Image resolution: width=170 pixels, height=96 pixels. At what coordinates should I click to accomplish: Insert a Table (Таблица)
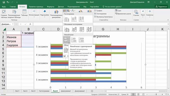[24, 13]
